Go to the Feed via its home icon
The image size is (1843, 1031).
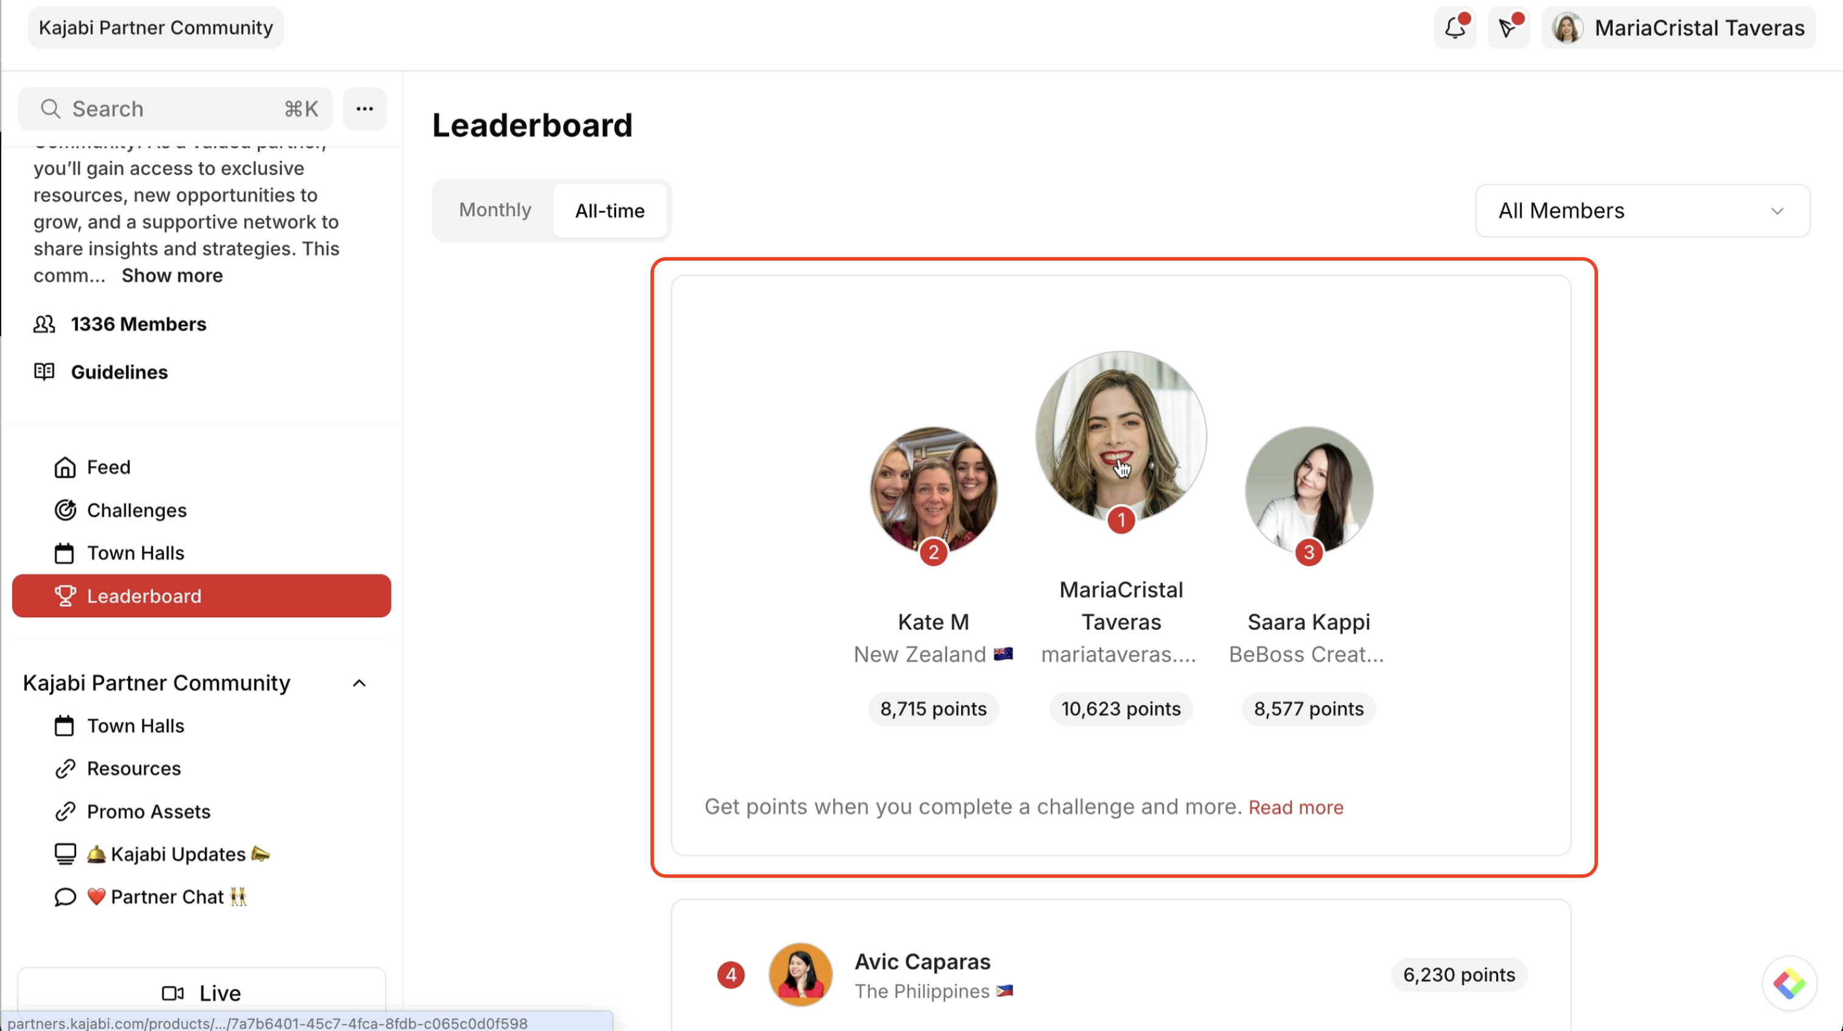(x=65, y=467)
